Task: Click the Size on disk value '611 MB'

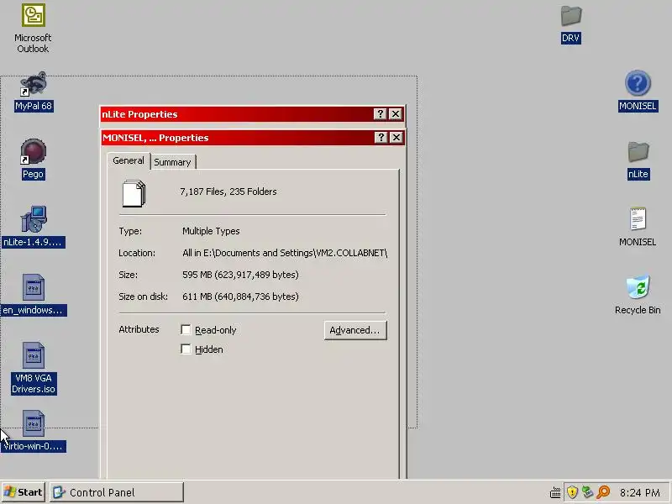Action: click(x=240, y=297)
